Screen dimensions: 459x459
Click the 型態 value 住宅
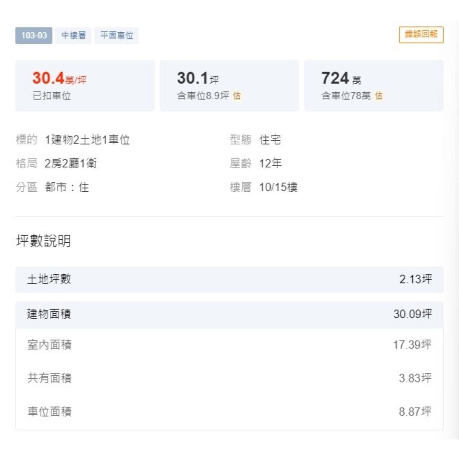coord(270,140)
